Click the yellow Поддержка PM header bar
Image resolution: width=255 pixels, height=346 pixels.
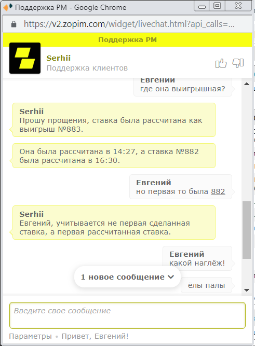pyautogui.click(x=128, y=40)
